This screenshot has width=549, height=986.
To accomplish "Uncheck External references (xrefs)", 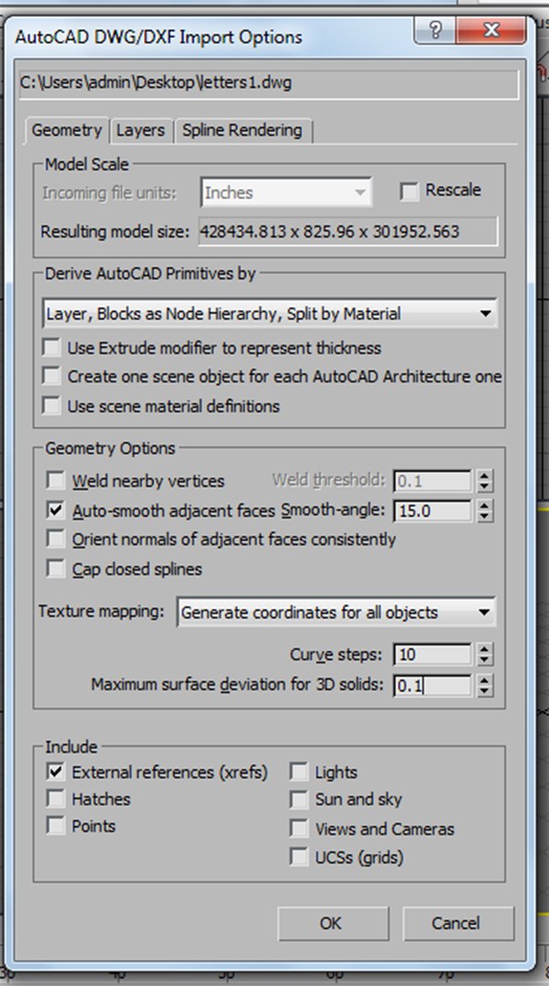I will click(x=56, y=771).
